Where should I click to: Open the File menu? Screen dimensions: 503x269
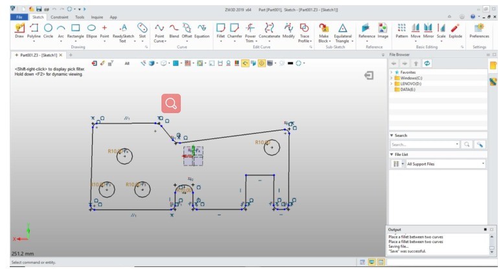pos(19,17)
